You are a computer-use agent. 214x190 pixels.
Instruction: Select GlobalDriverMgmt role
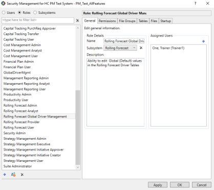pyautogui.click(x=39, y=72)
